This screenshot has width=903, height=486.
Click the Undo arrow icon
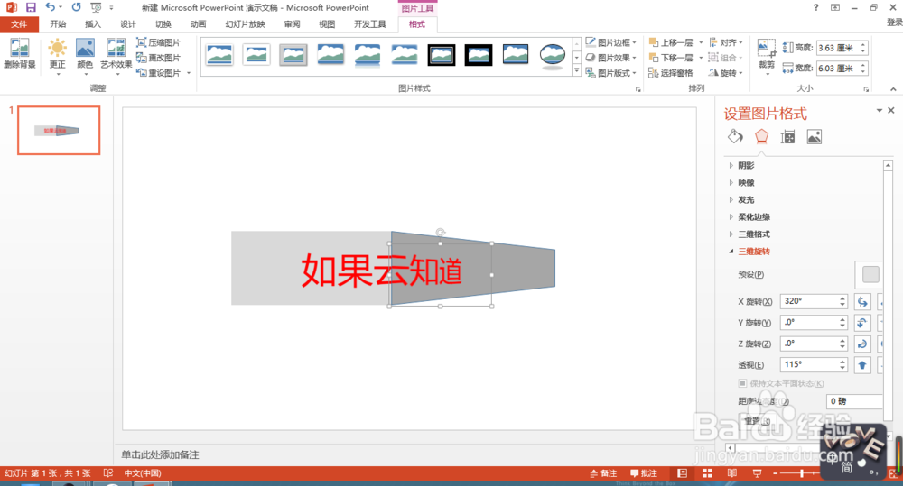pyautogui.click(x=50, y=7)
